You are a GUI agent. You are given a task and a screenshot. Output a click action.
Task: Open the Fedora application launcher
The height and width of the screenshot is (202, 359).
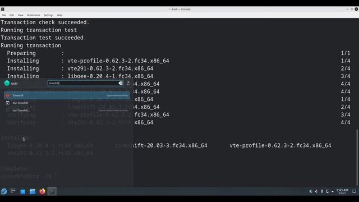tap(4, 191)
